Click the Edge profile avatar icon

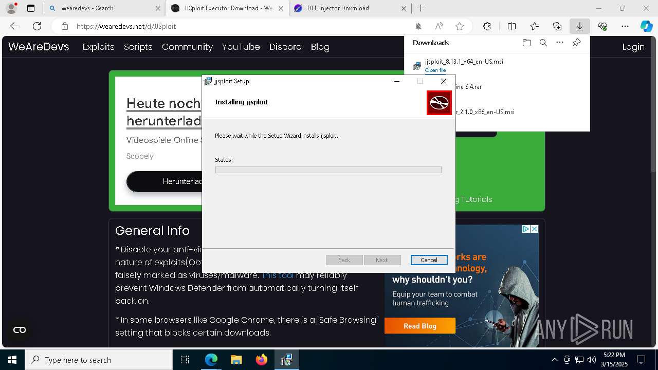pyautogui.click(x=11, y=8)
